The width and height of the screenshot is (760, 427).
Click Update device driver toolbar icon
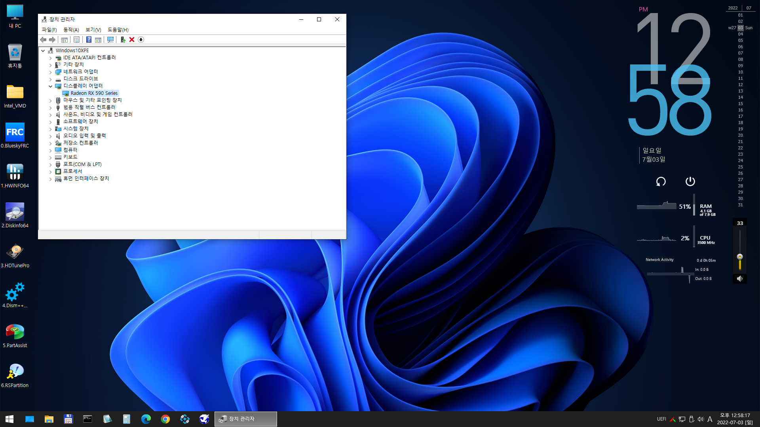click(123, 40)
